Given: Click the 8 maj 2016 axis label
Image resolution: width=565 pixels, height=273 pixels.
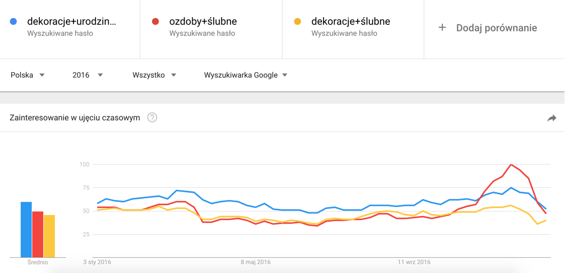Looking at the screenshot, I should [256, 262].
